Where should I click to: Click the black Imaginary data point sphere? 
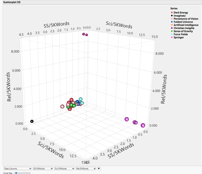32,121
